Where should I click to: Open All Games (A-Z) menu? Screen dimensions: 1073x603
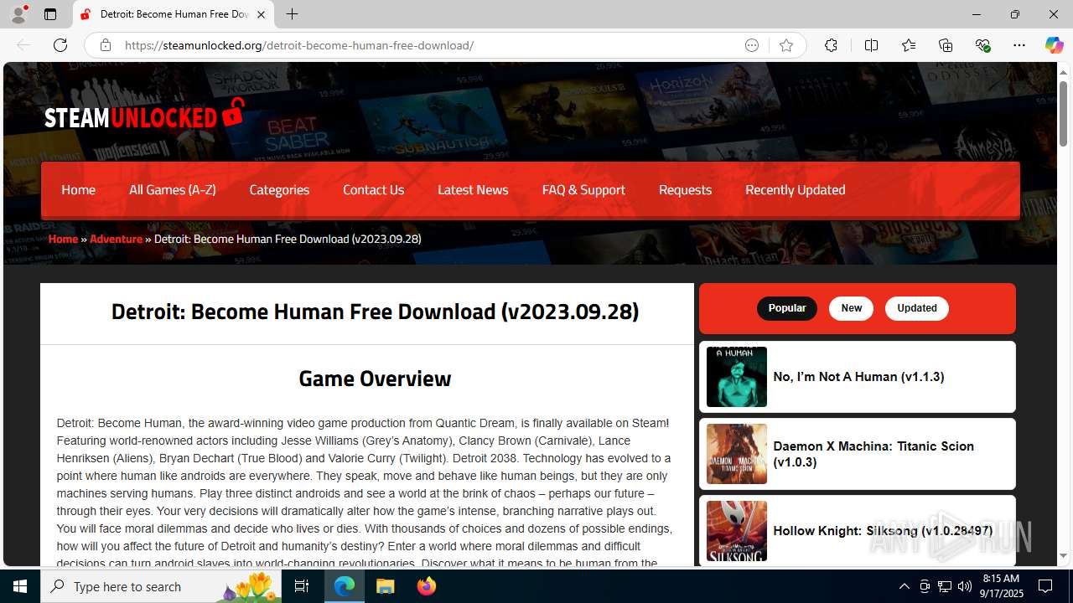(173, 190)
